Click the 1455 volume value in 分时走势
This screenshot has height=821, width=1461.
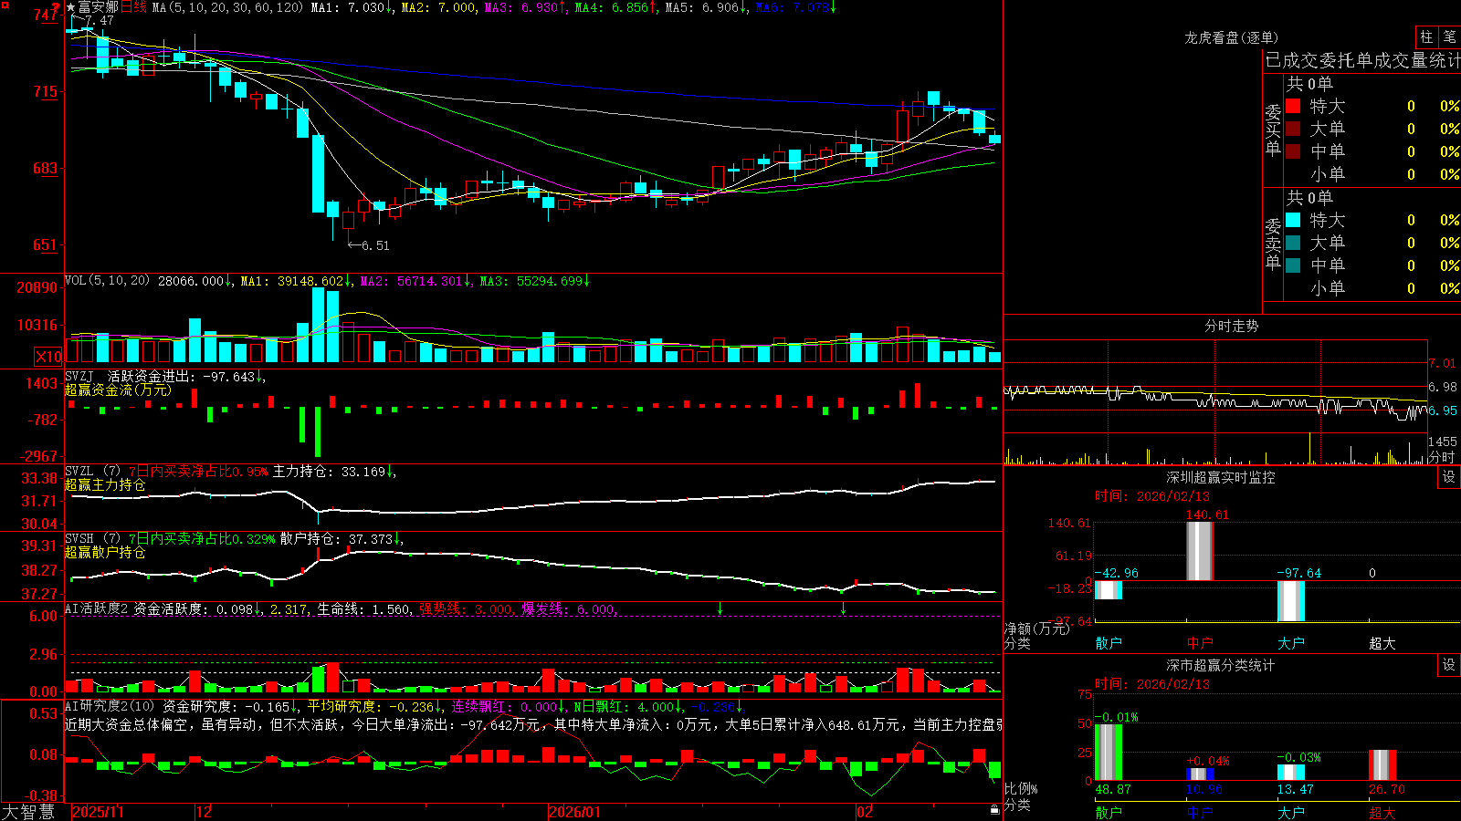1442,442
